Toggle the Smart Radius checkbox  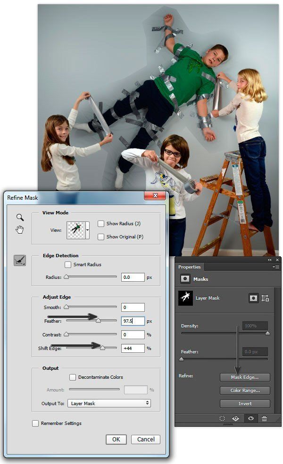click(68, 264)
